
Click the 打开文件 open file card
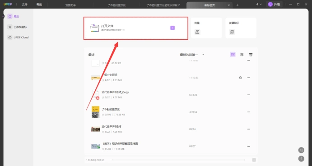point(136,28)
